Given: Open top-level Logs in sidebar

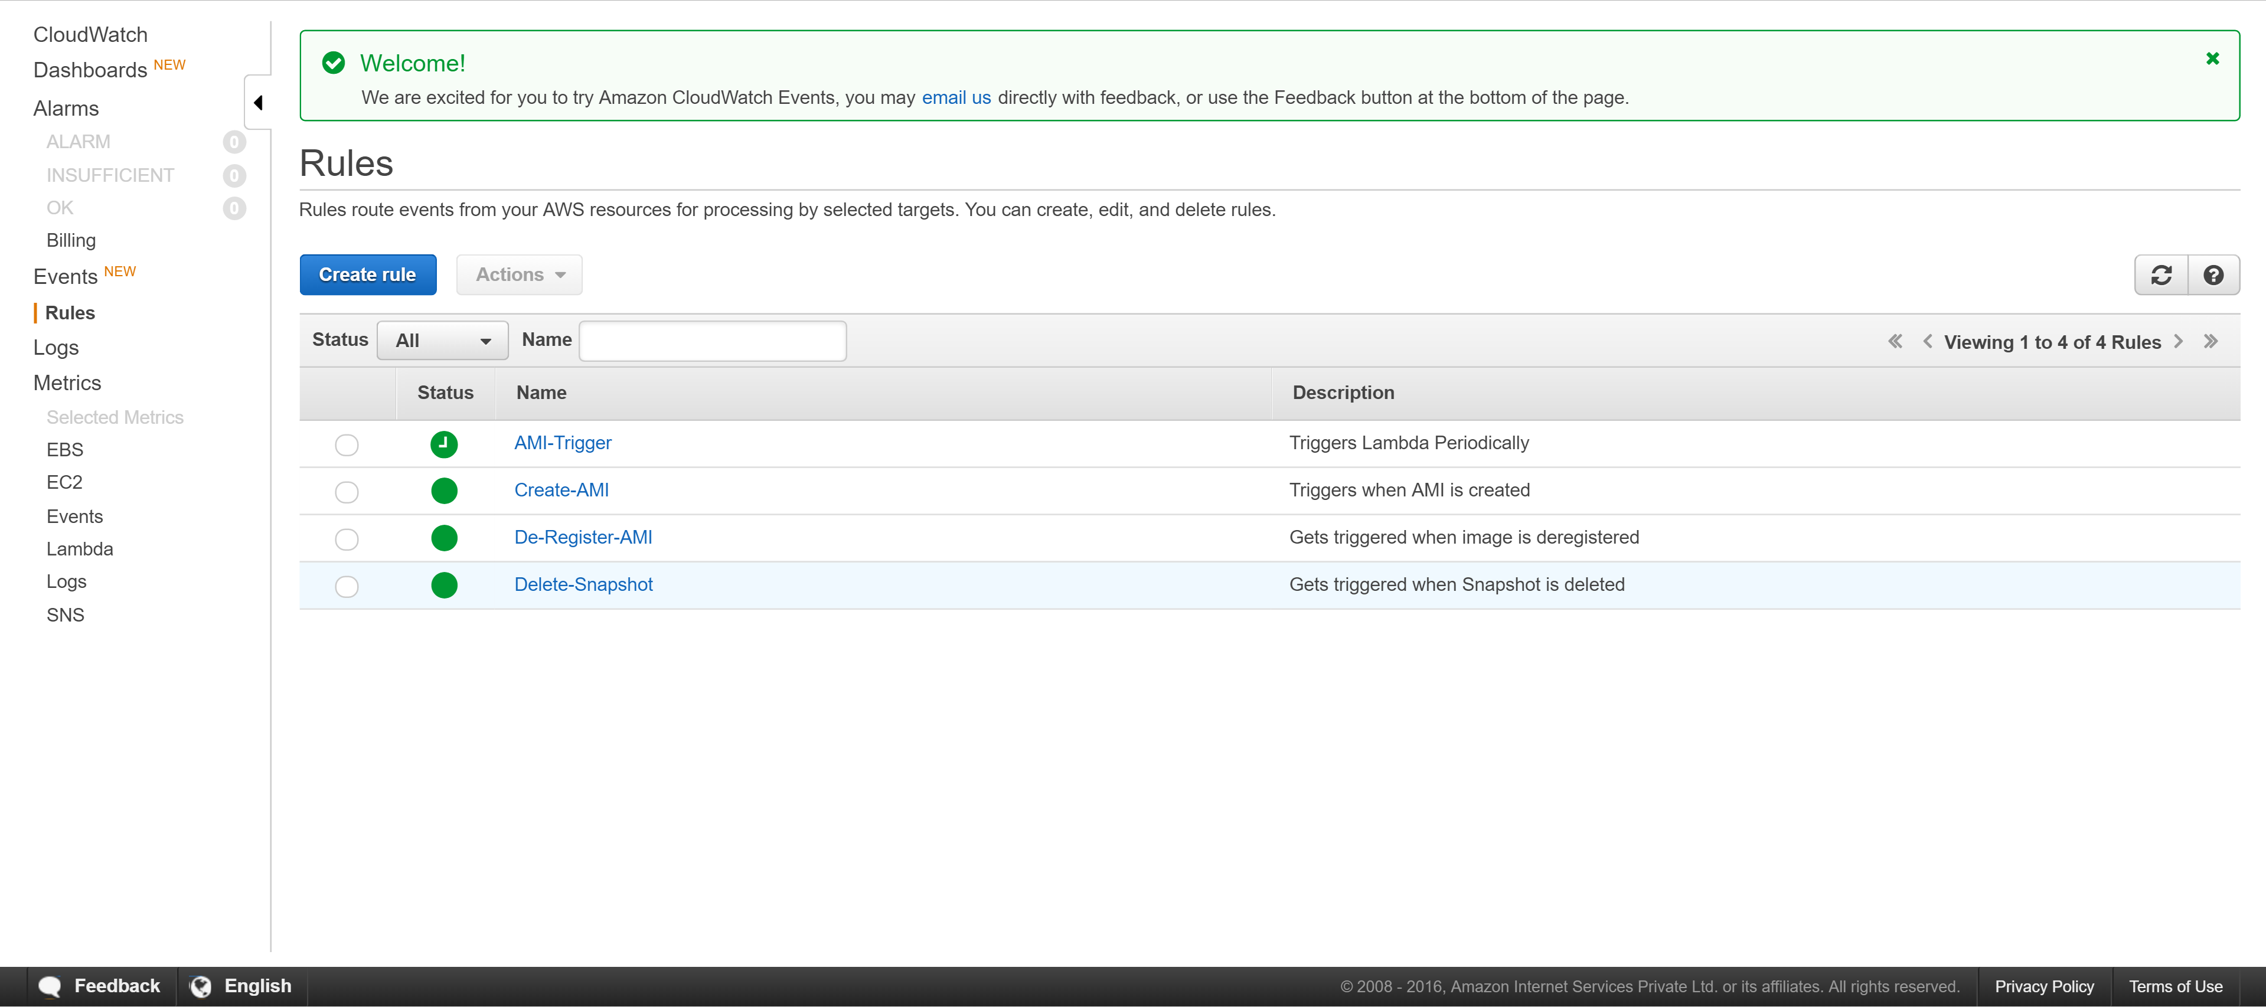Looking at the screenshot, I should 56,348.
